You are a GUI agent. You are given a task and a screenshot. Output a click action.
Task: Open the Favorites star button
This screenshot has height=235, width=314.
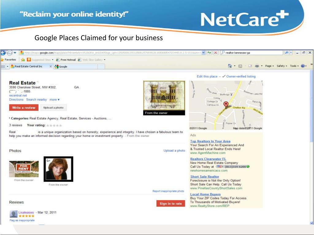click(x=8, y=60)
